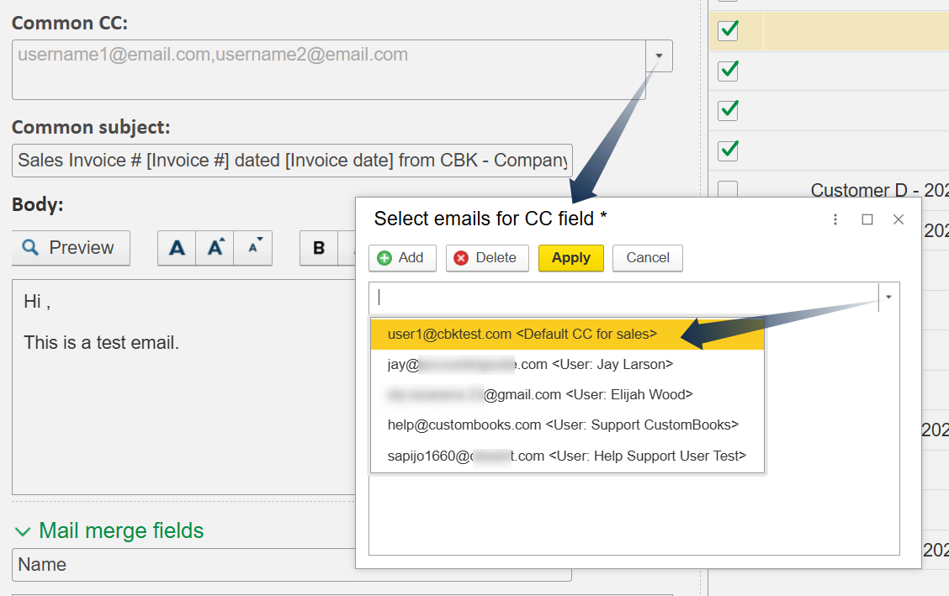Collapse the Mail merge fields section
Image resolution: width=949 pixels, height=596 pixels.
click(x=22, y=531)
